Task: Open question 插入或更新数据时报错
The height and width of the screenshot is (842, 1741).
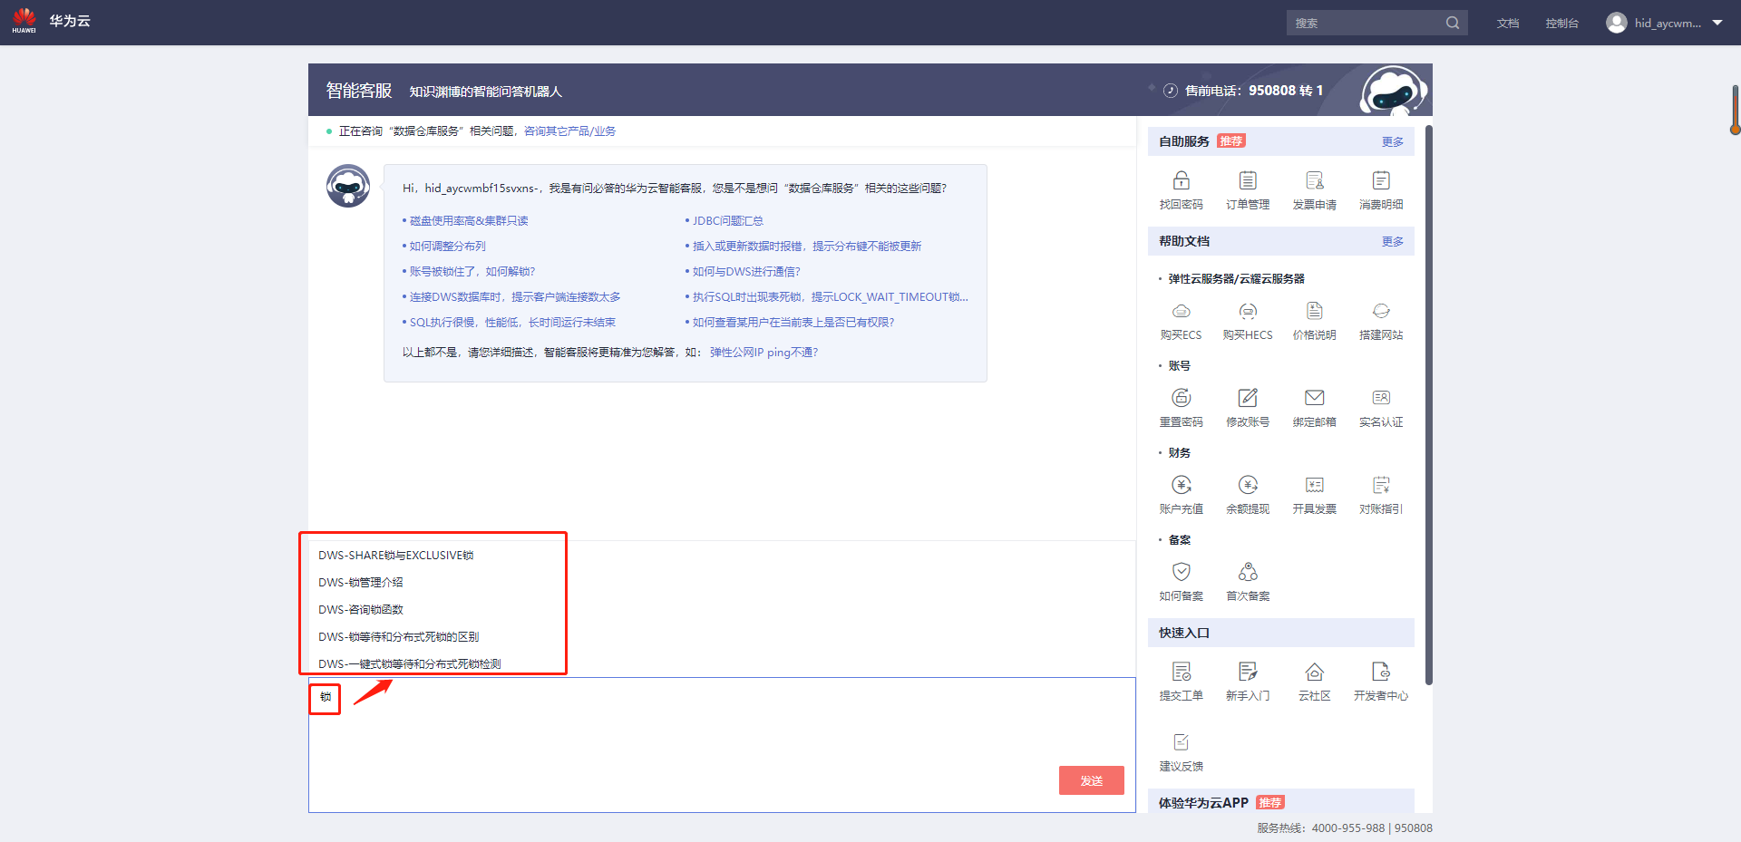Action: click(807, 247)
